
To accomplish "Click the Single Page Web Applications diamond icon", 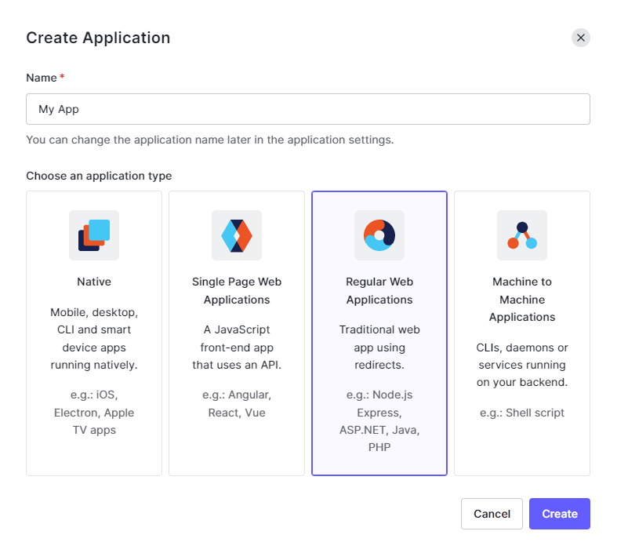I will click(237, 235).
